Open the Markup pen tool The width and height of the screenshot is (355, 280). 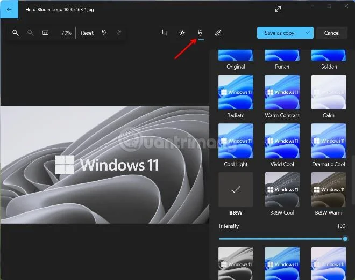coord(218,33)
